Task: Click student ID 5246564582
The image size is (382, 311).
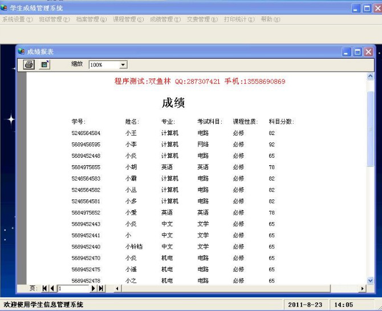Action: click(86, 190)
